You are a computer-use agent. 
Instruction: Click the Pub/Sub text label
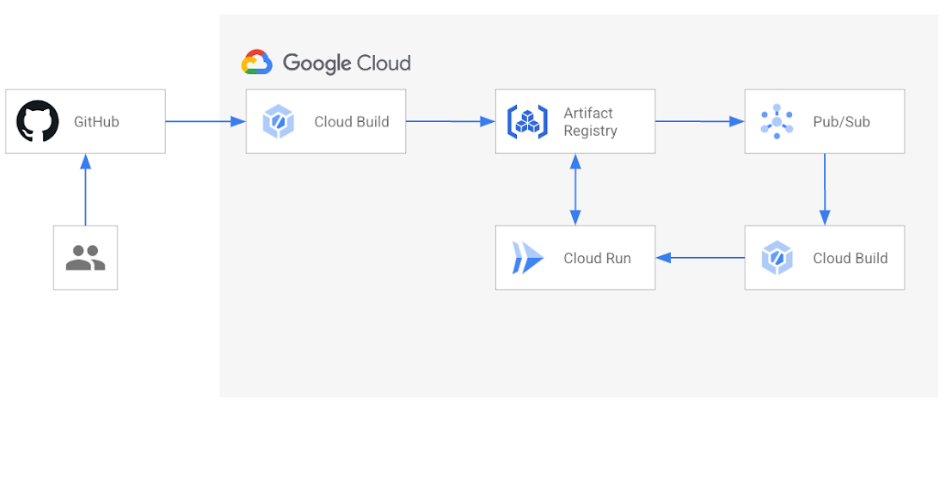click(841, 122)
